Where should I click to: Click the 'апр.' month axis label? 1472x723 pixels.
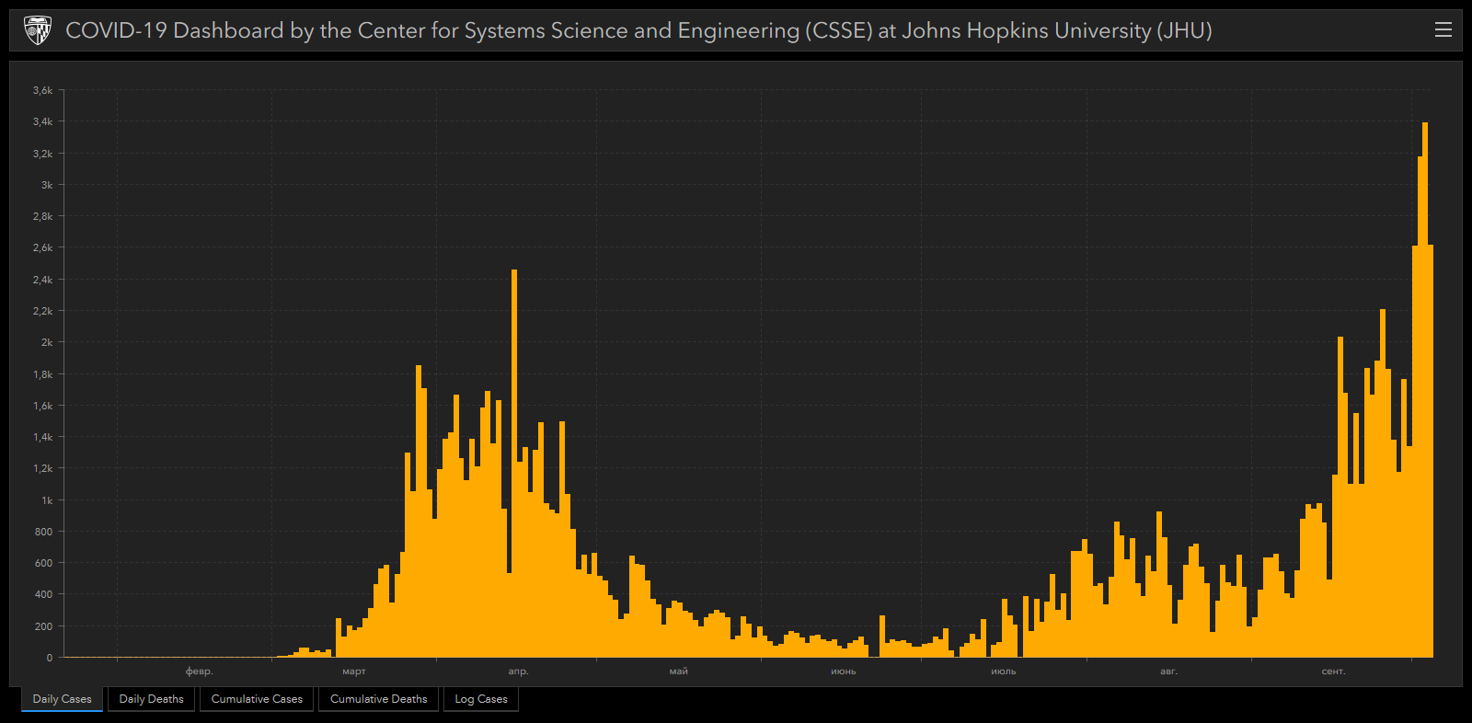519,671
